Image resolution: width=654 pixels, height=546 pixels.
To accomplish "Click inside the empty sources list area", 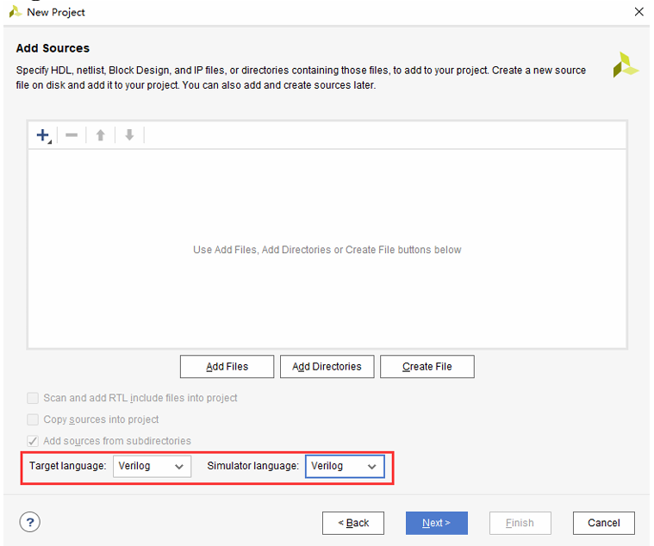I will point(327,249).
